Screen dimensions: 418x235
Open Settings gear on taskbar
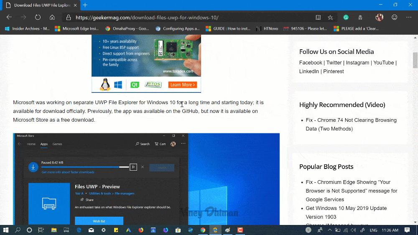pos(103,230)
